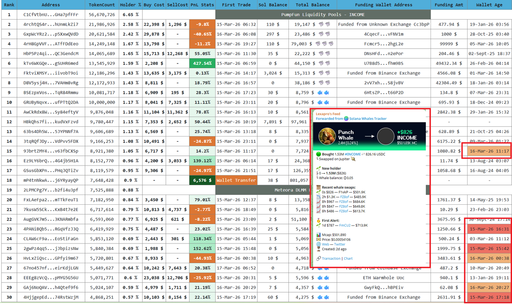Screen dimensions: 512x305
Task: Click the seedling icon beside New holder
Action: click(318, 168)
